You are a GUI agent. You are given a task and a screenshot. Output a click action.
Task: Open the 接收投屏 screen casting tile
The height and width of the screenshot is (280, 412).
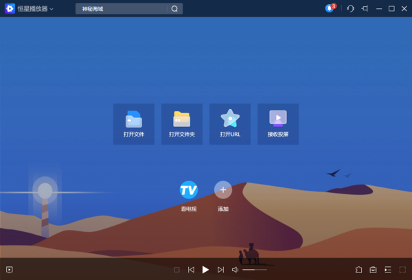coord(278,124)
